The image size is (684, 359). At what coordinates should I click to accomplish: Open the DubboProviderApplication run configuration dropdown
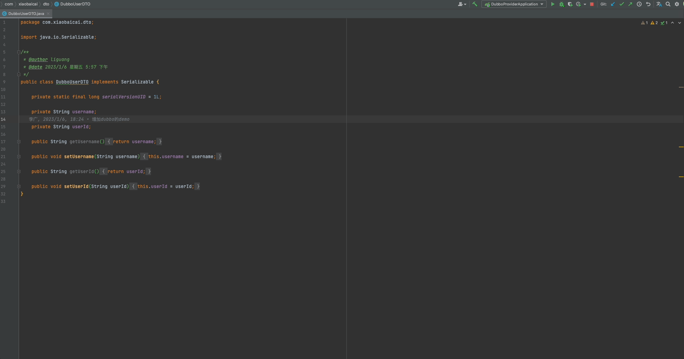513,4
